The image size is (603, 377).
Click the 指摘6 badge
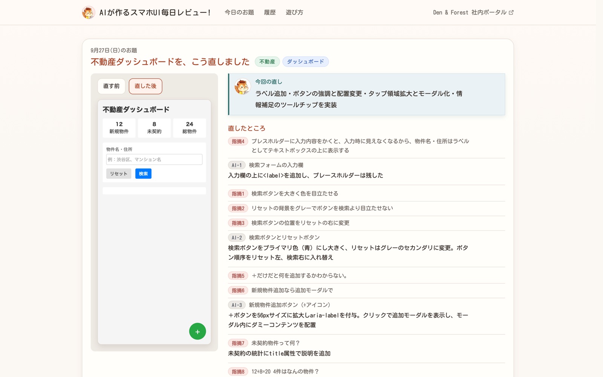238,291
